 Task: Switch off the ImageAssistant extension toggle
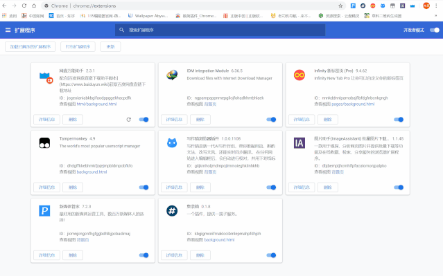(x=399, y=187)
